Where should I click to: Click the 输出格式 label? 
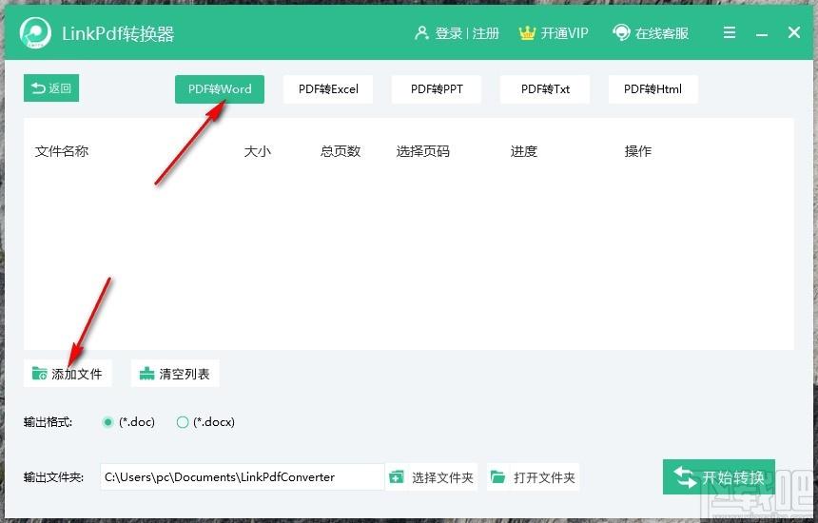pos(48,422)
